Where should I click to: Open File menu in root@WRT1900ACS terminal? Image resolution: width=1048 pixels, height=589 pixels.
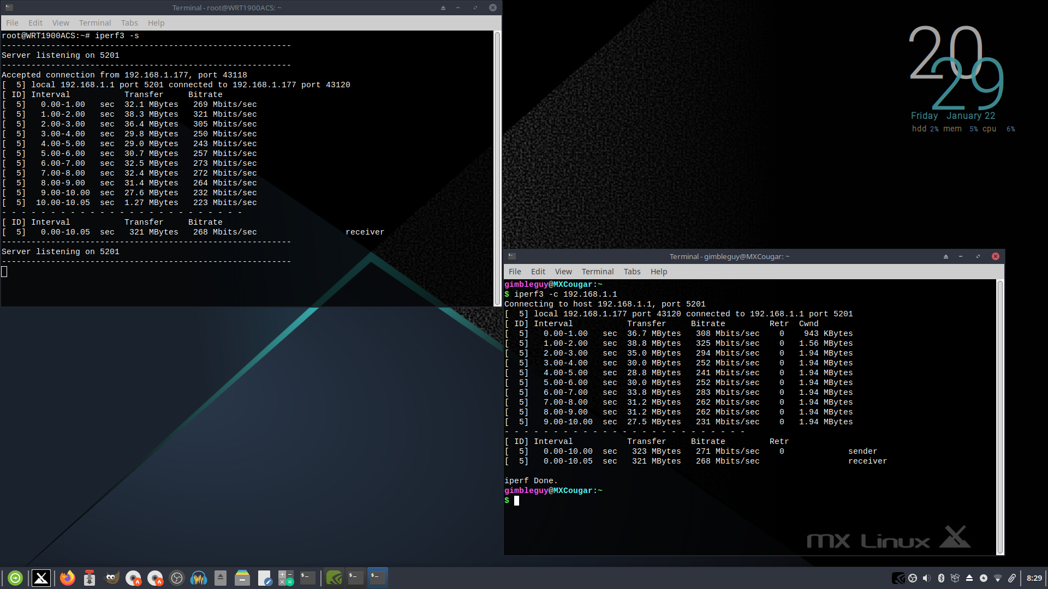[12, 23]
